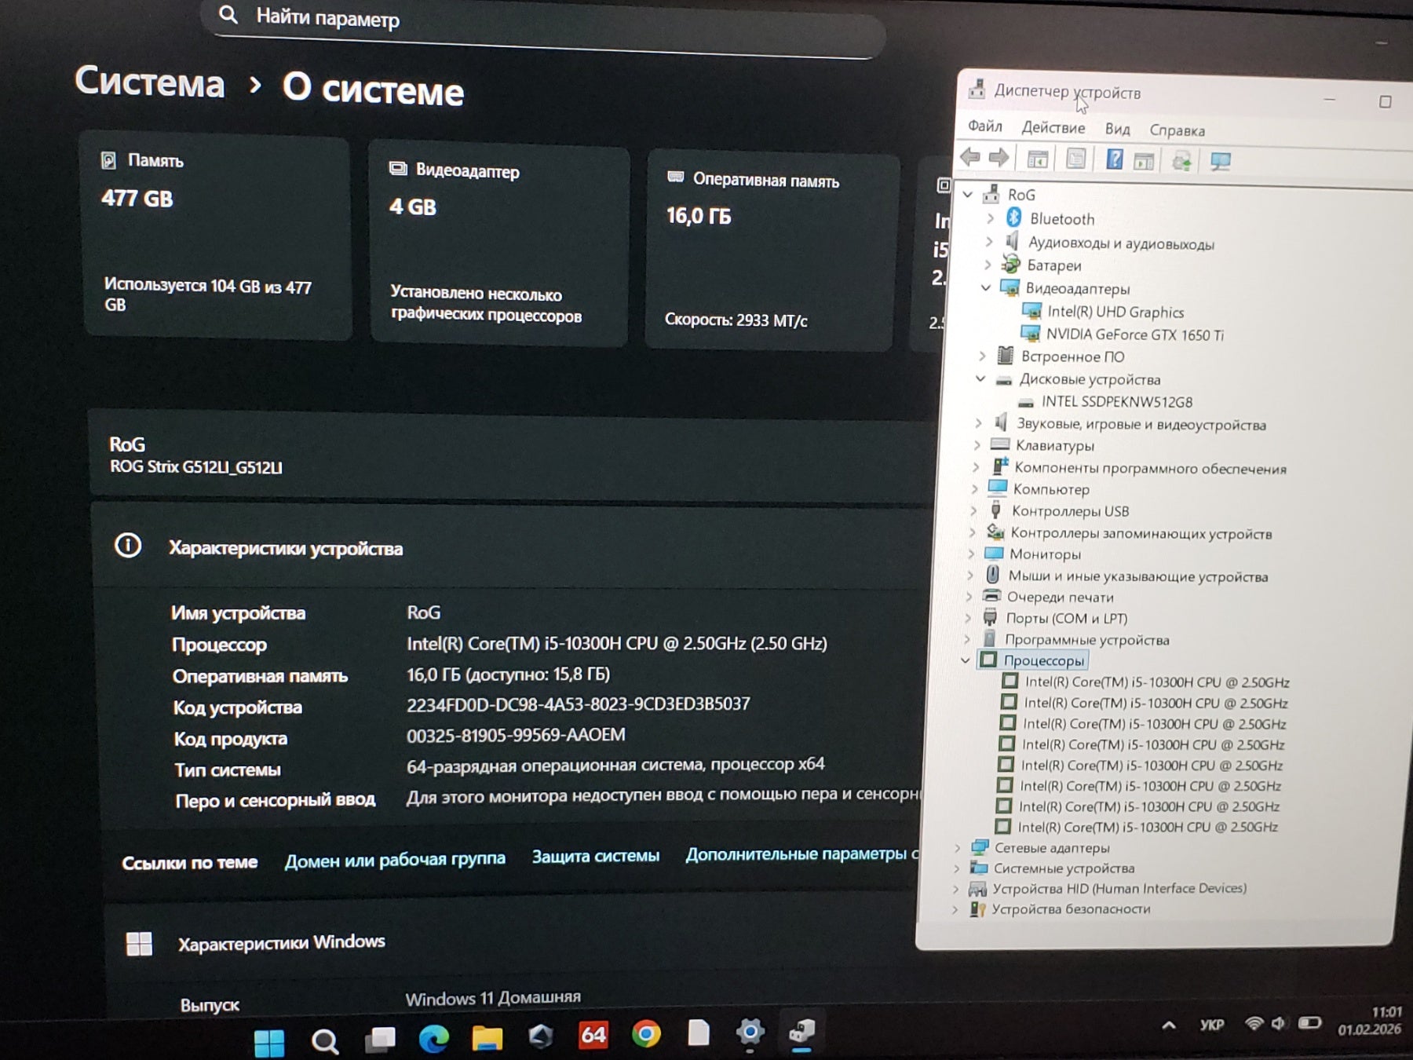Open Google Chrome from the taskbar

tap(646, 1035)
